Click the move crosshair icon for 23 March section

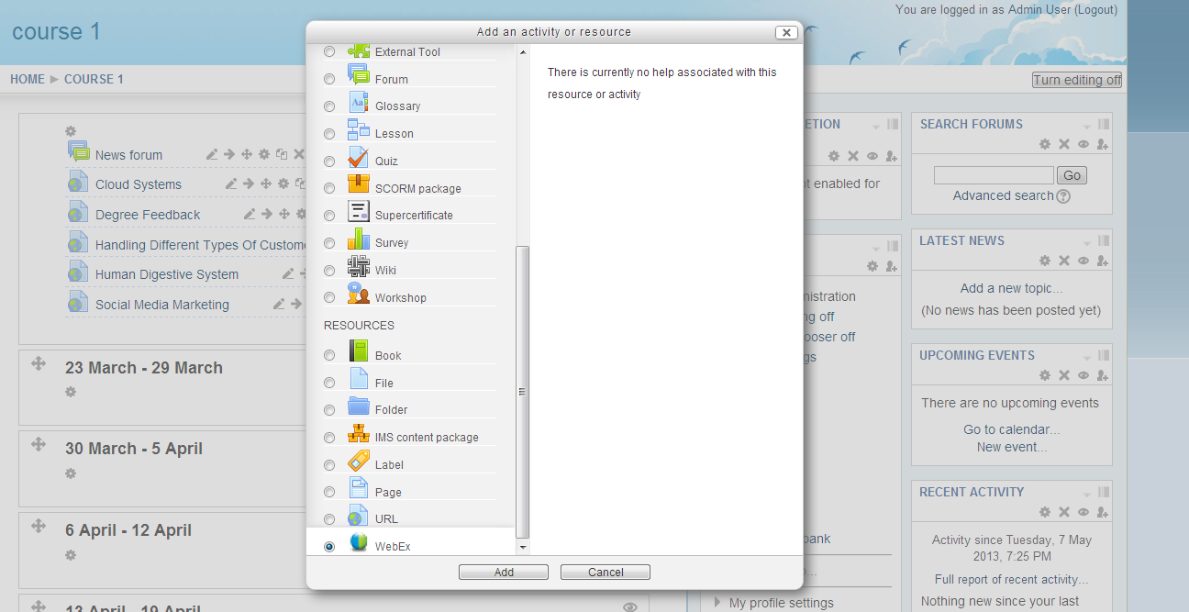click(39, 364)
